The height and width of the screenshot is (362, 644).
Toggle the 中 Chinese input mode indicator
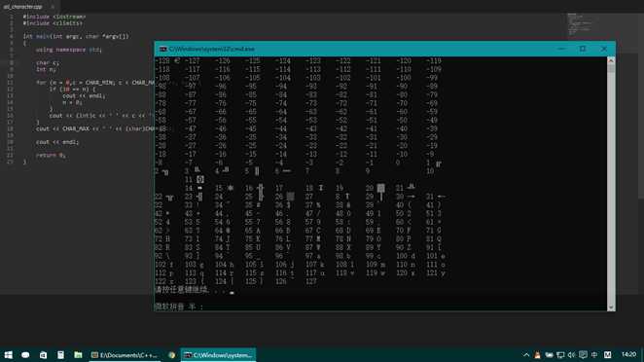[594, 354]
